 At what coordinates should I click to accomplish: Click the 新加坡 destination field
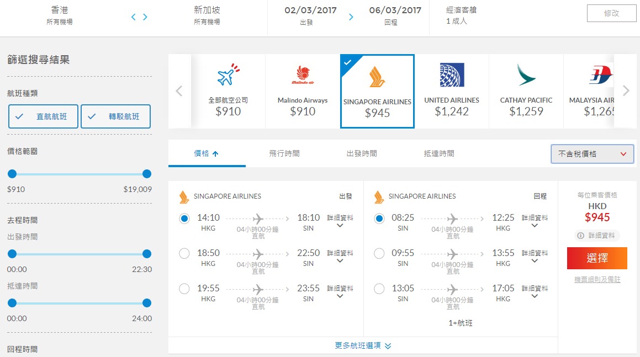(207, 15)
